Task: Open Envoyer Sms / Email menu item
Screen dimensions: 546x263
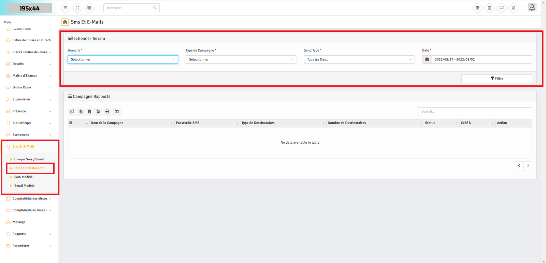Action: click(29, 159)
